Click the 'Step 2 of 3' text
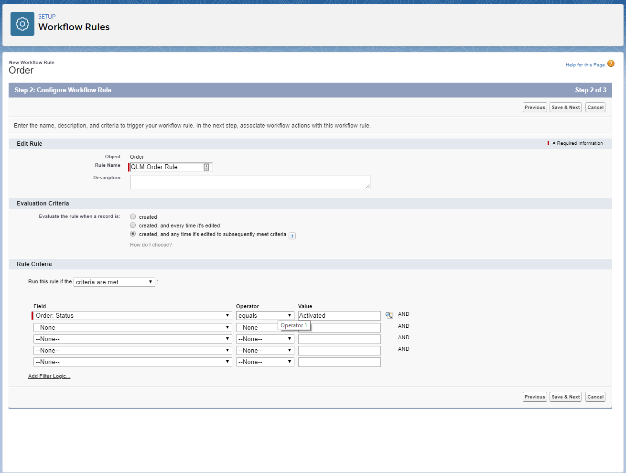The height and width of the screenshot is (473, 626). click(591, 90)
